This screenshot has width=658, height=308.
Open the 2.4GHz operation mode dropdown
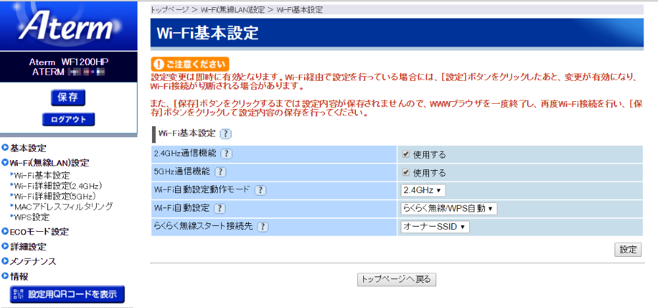click(423, 190)
